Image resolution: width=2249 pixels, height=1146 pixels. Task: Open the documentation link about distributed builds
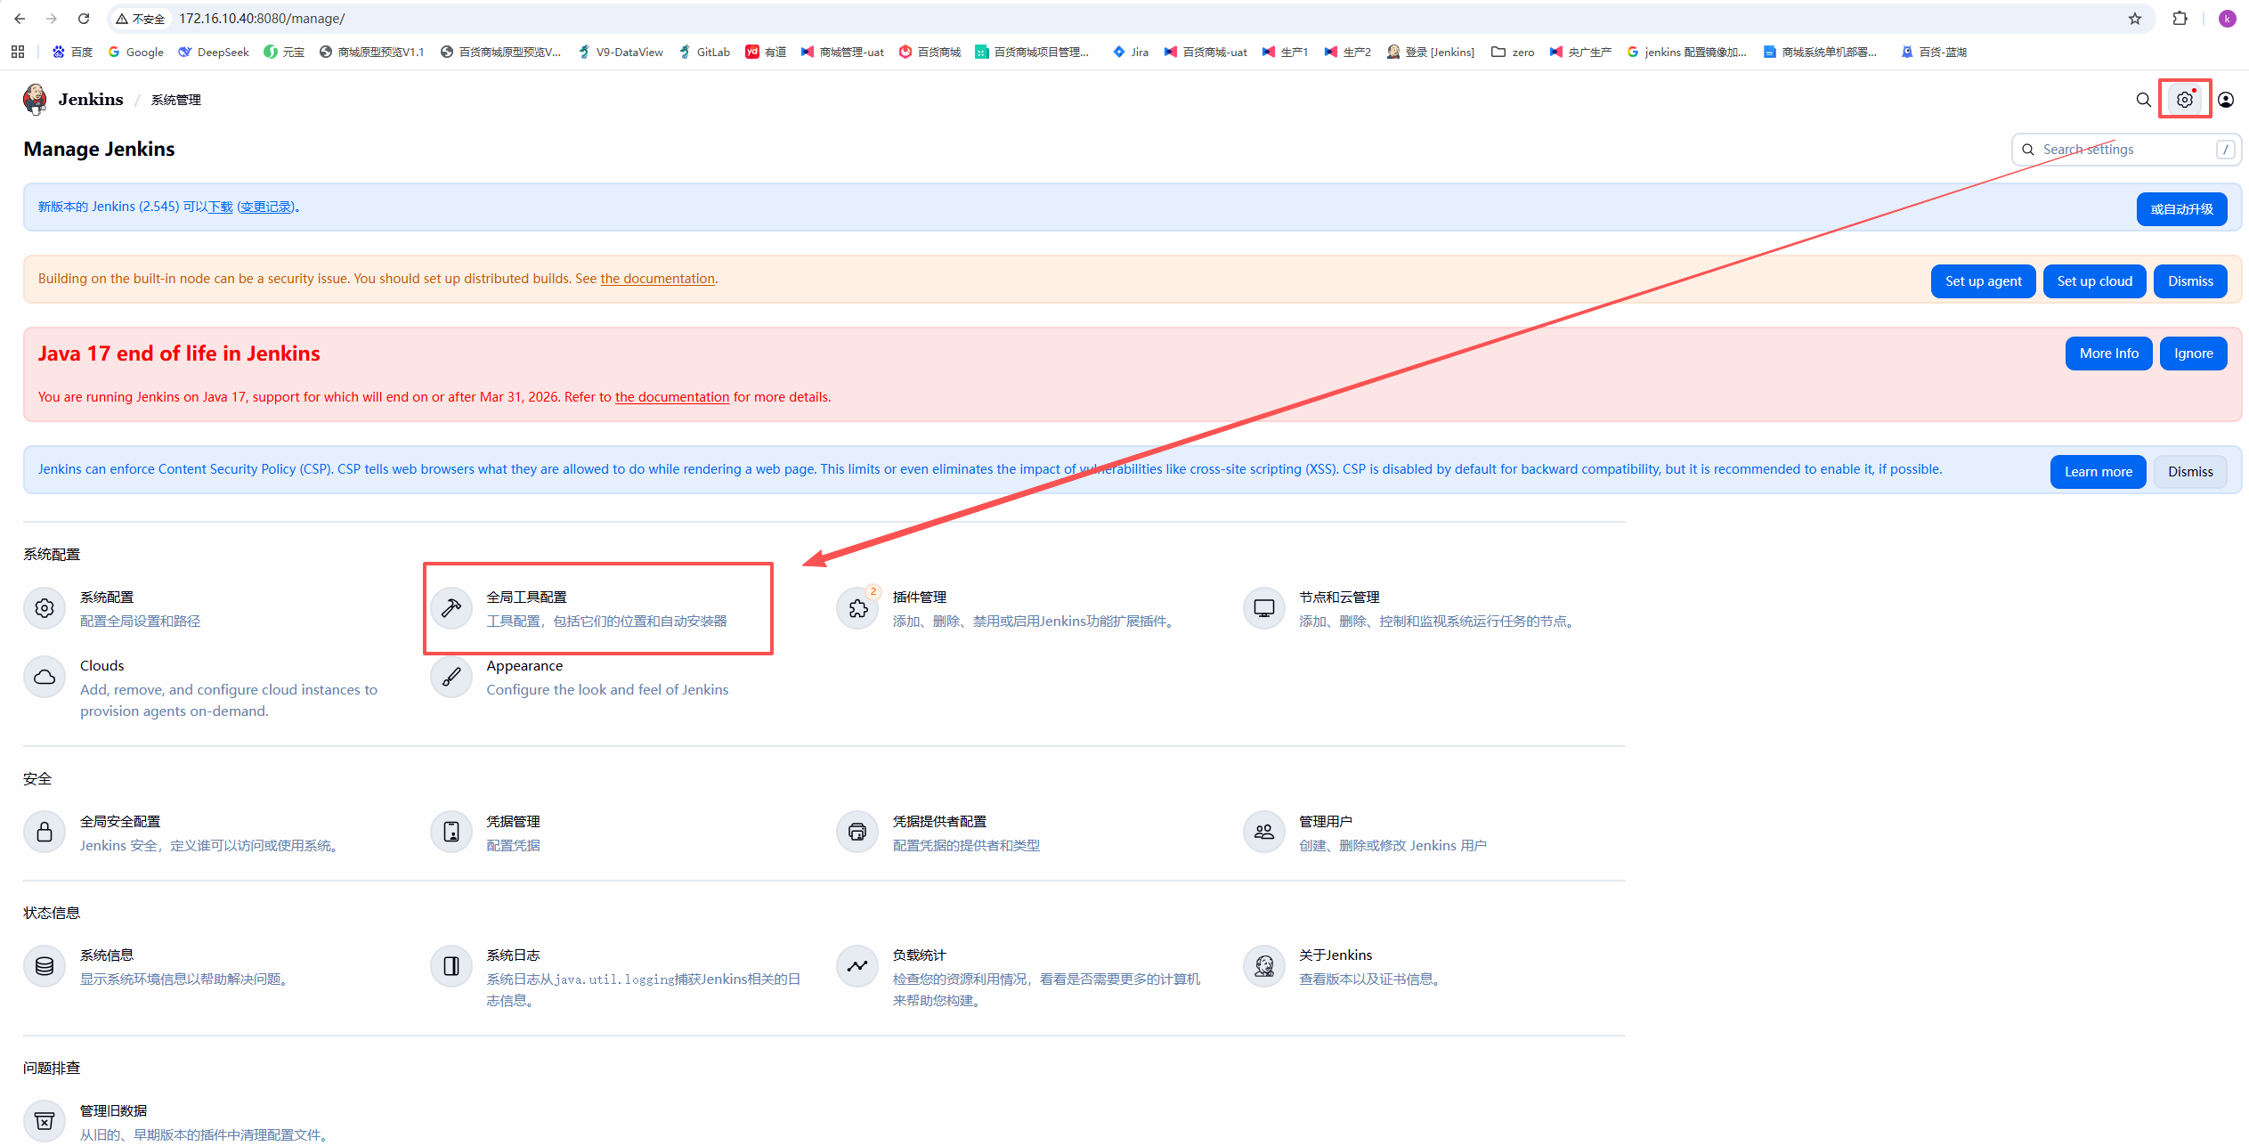coord(657,279)
